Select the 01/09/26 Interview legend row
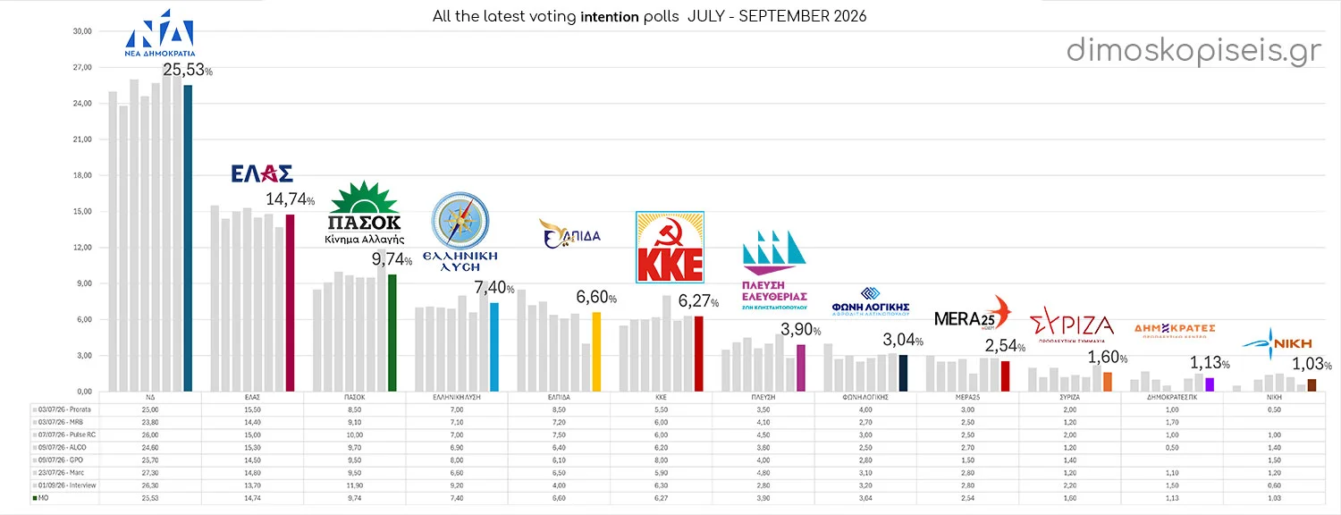This screenshot has height=515, width=1341. (x=61, y=485)
